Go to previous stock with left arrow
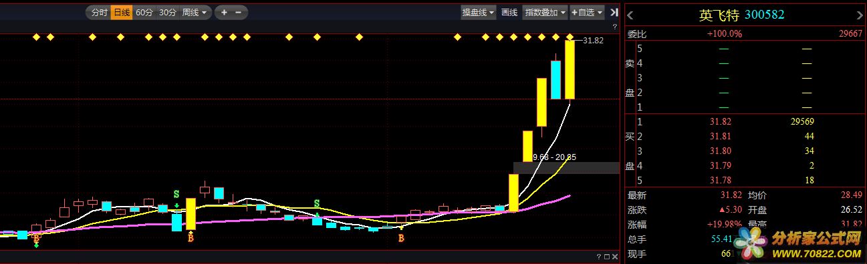The width and height of the screenshot is (867, 264). tap(630, 15)
